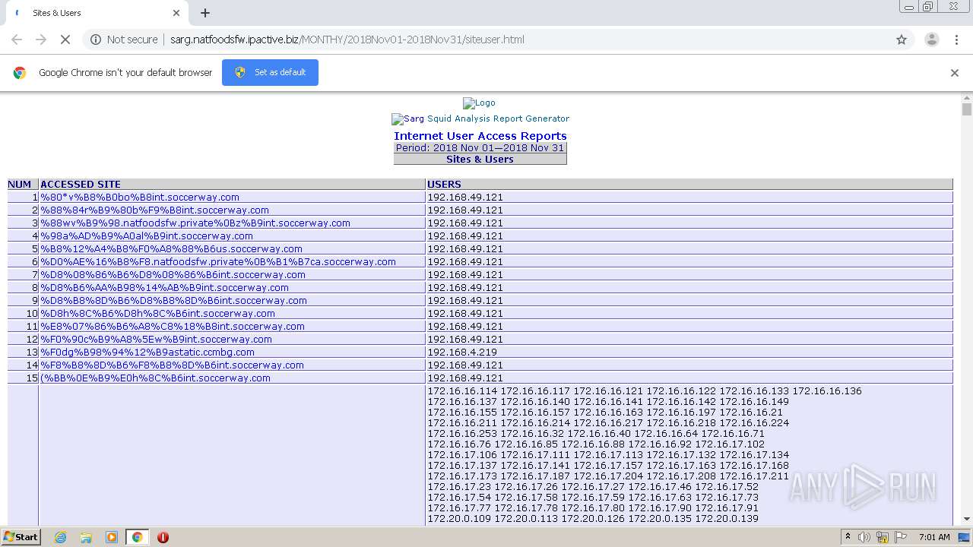Screen dimensions: 973x547
Task: Open the Action Center flag icon
Action: (900, 537)
